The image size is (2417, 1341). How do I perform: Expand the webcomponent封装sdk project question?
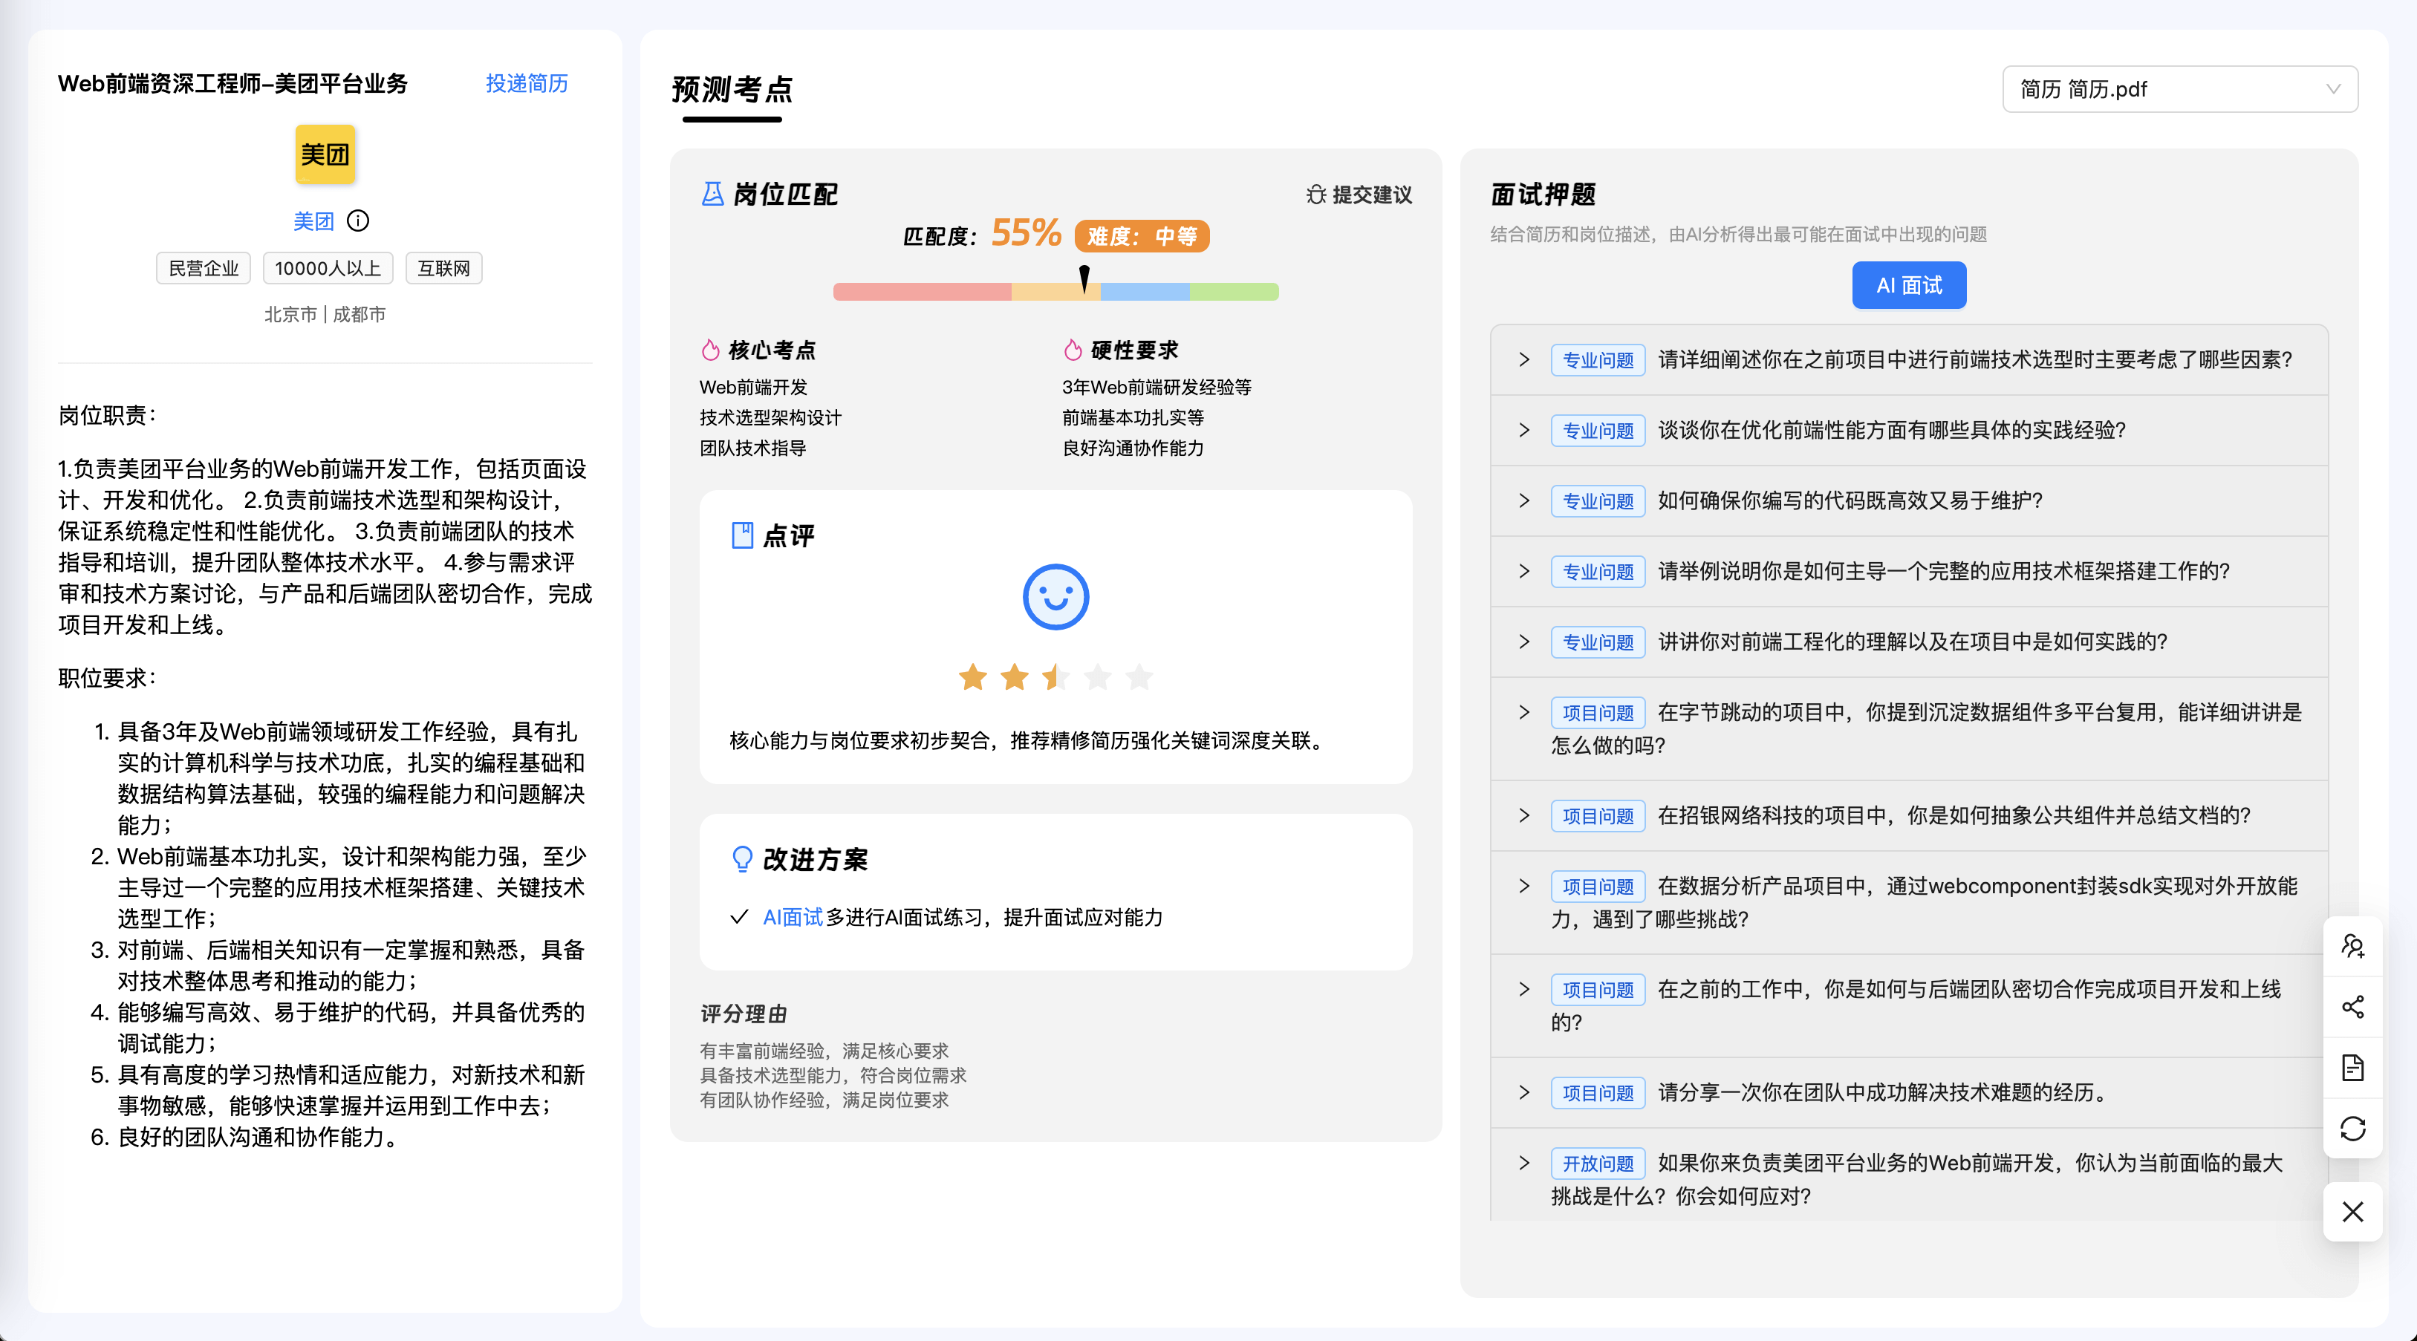coord(1910,902)
